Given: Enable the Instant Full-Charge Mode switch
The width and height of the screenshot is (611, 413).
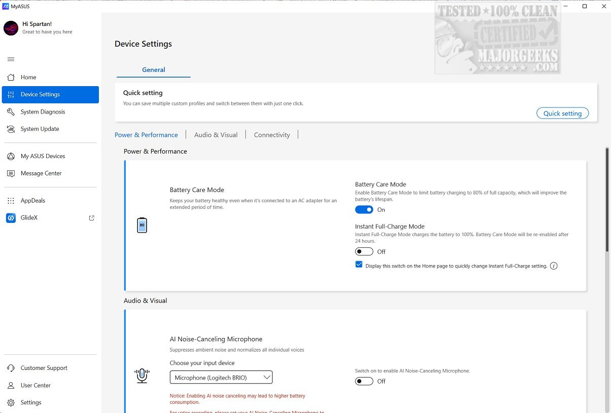Looking at the screenshot, I should coord(364,252).
